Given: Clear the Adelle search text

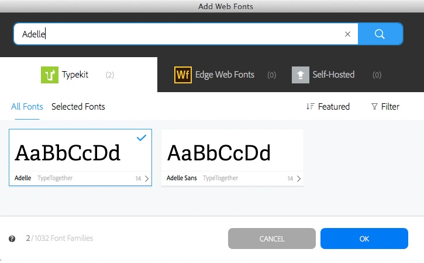Looking at the screenshot, I should (347, 34).
